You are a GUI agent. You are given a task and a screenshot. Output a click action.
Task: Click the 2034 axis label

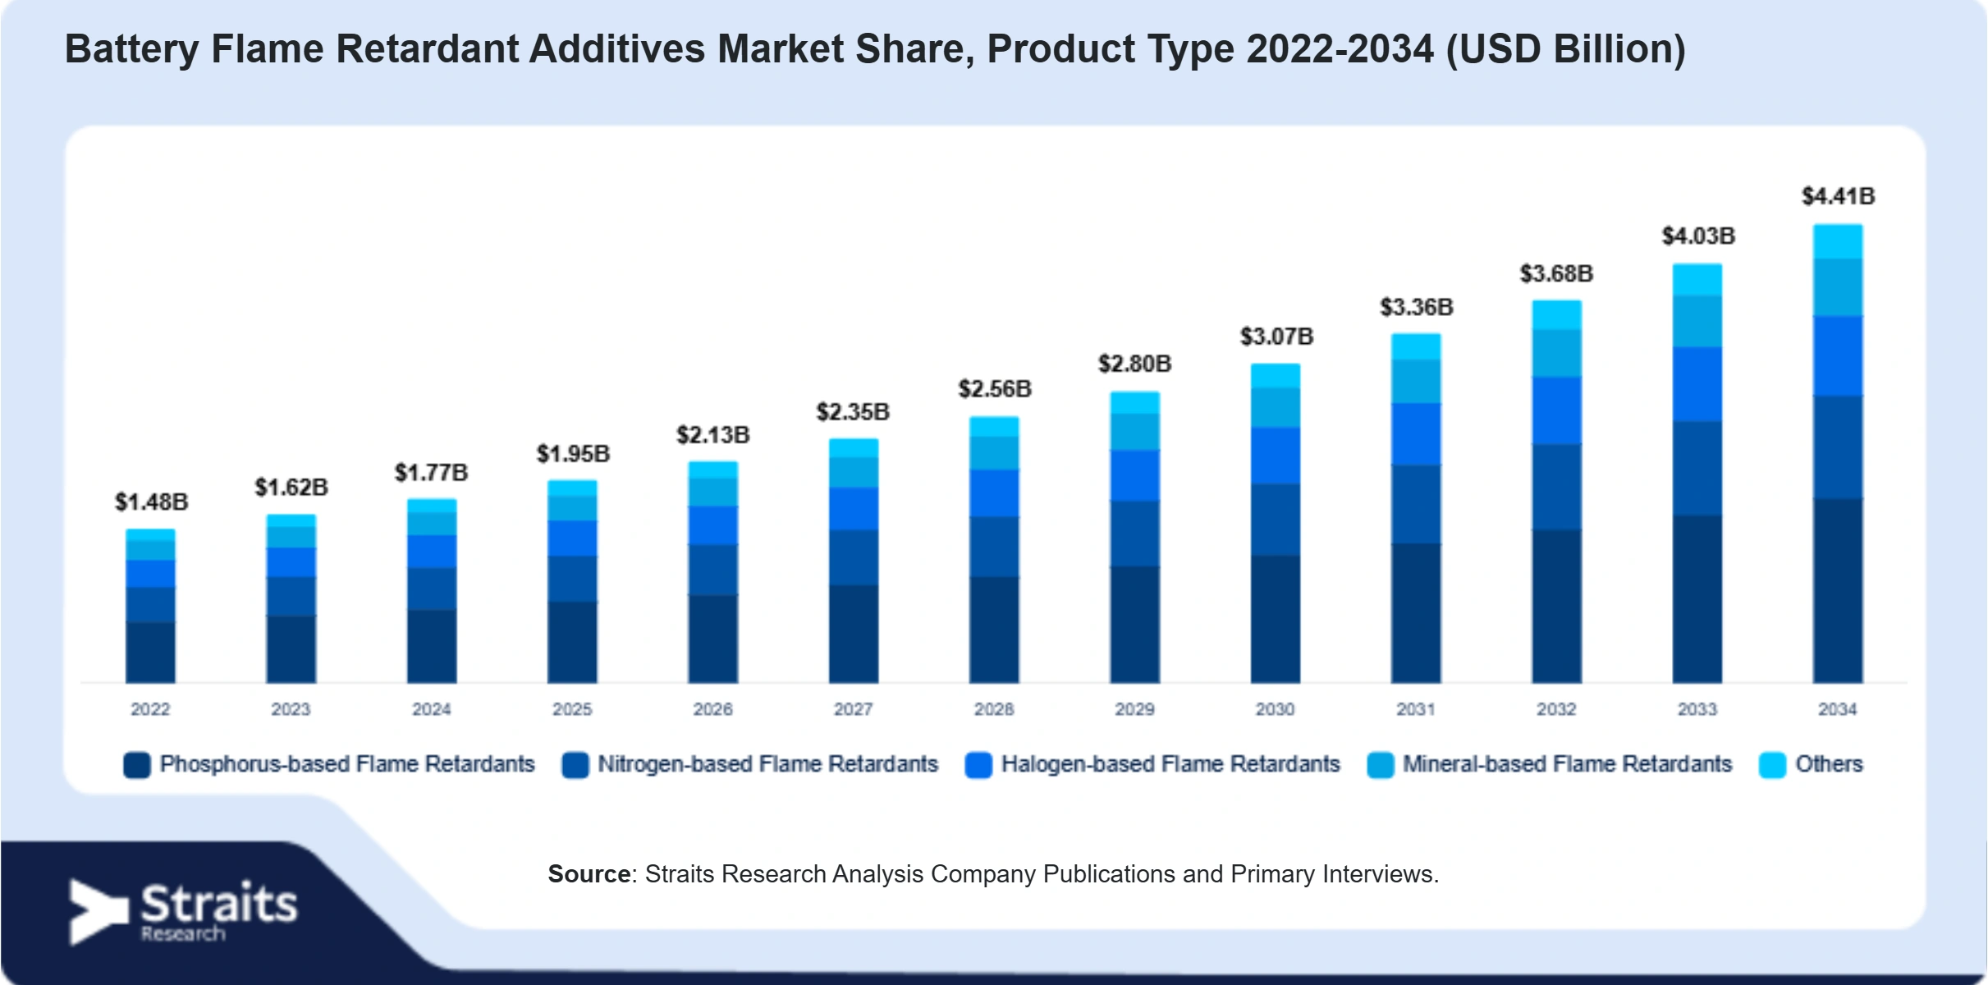(x=1838, y=709)
